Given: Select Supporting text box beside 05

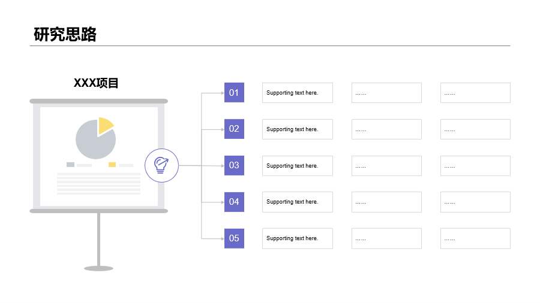Looking at the screenshot, I should [x=297, y=238].
